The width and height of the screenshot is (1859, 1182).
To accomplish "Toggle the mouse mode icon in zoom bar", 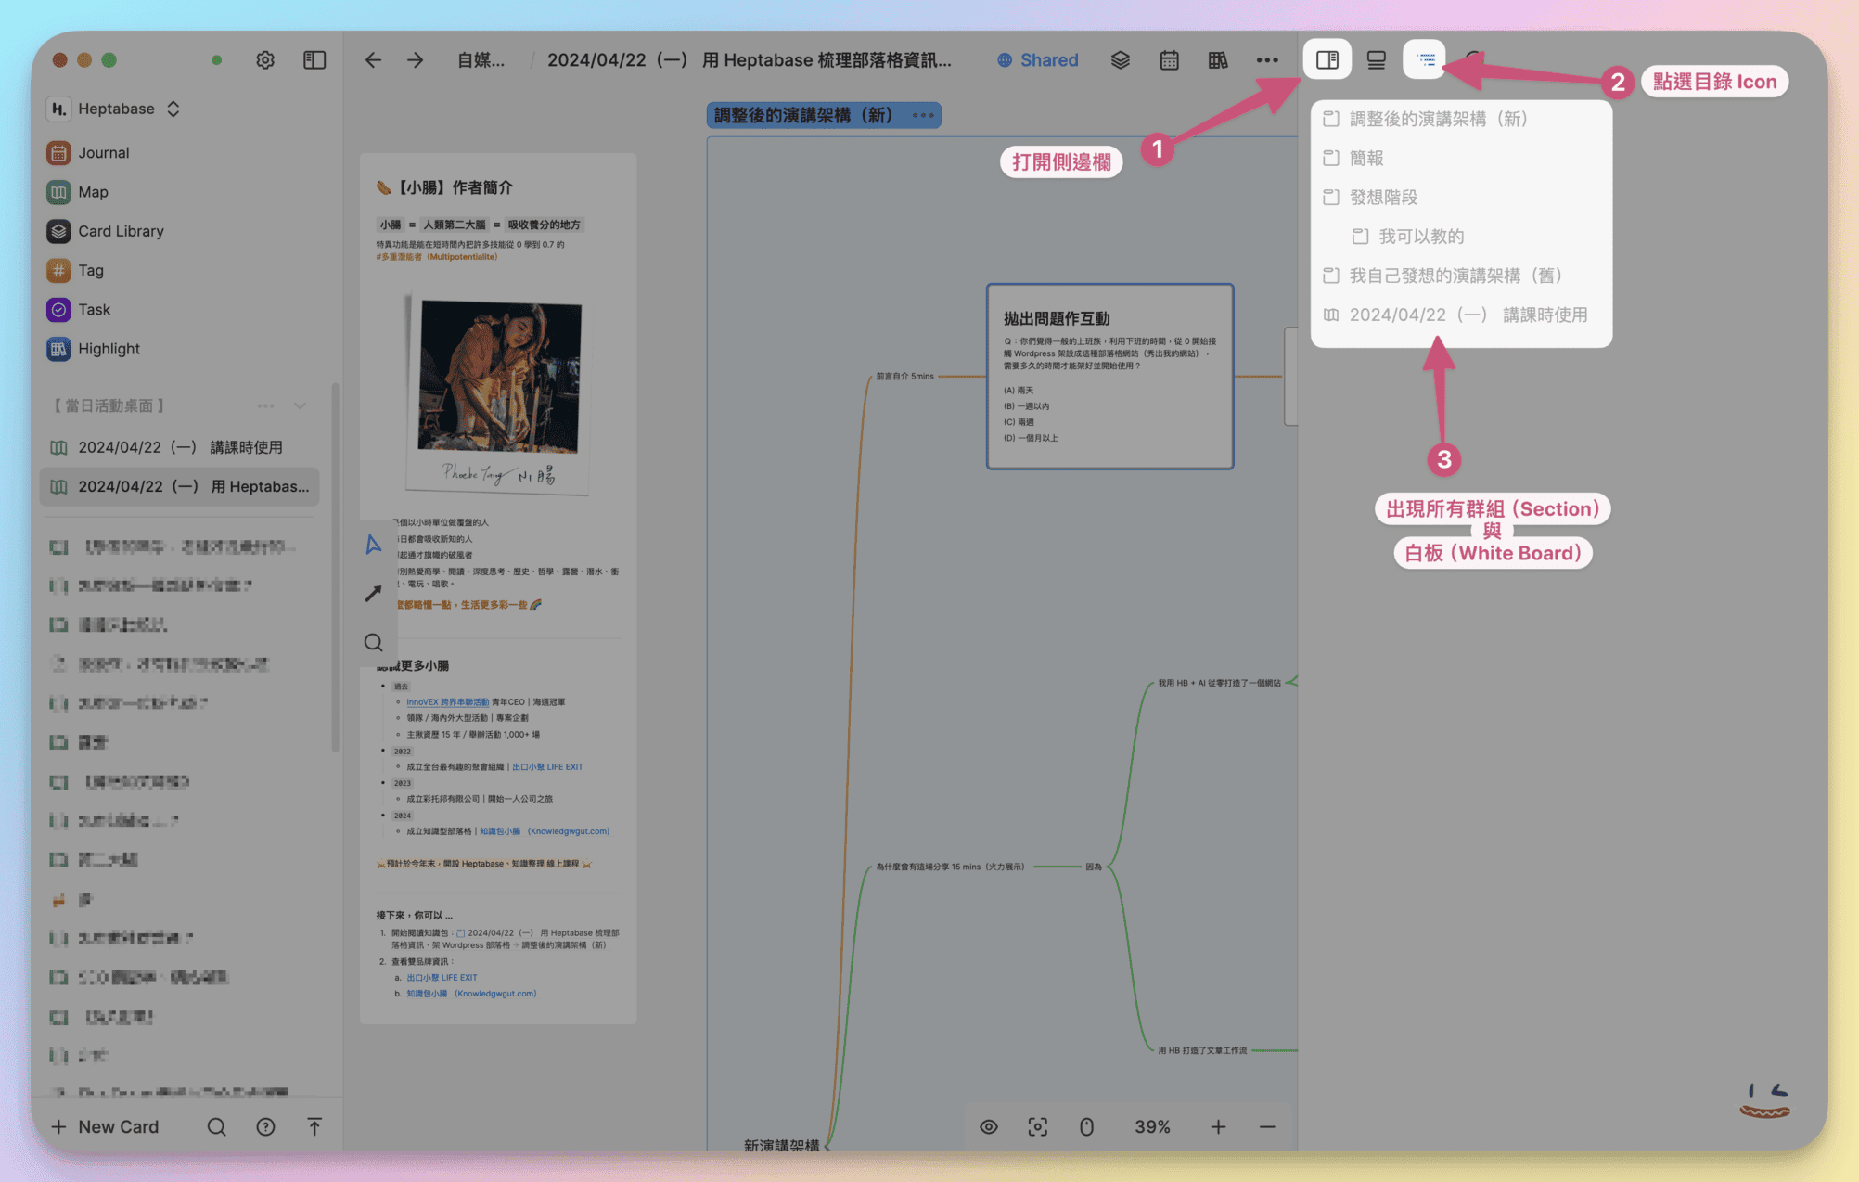I will click(x=1086, y=1126).
